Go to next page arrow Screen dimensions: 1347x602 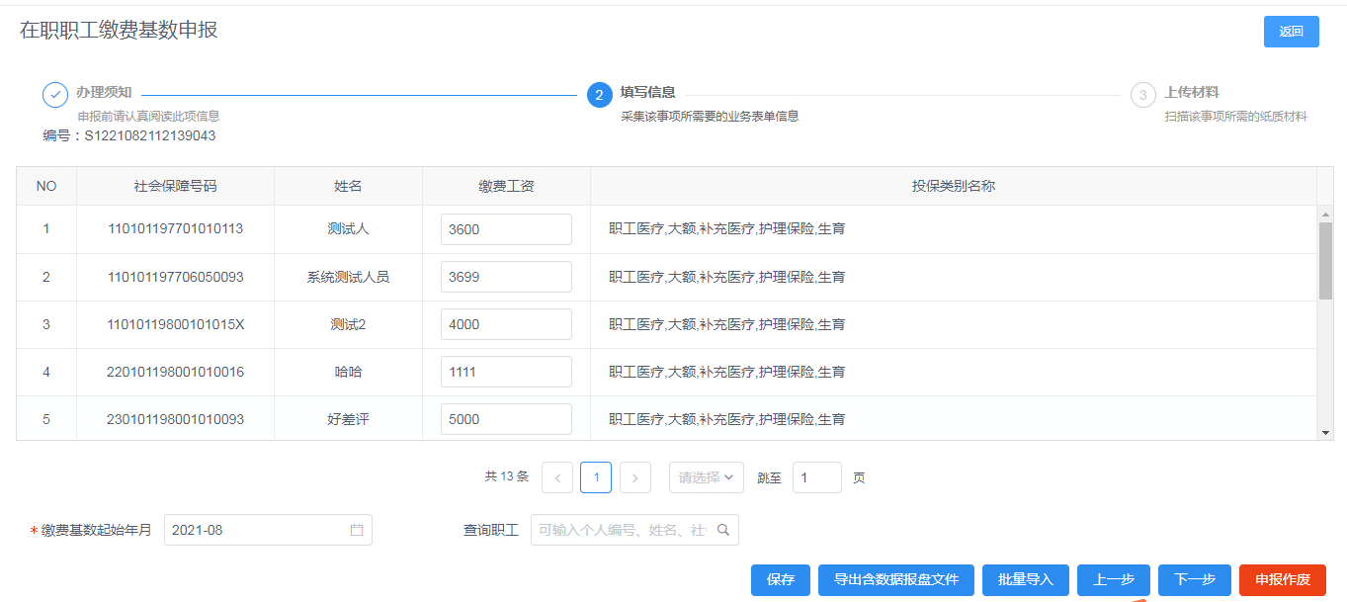pos(634,477)
